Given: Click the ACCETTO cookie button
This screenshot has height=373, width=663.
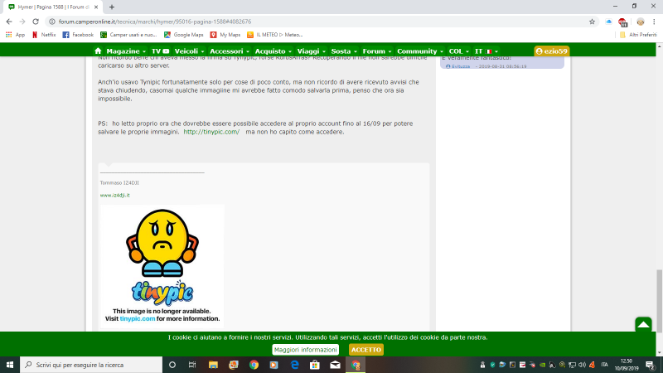Looking at the screenshot, I should (x=366, y=350).
